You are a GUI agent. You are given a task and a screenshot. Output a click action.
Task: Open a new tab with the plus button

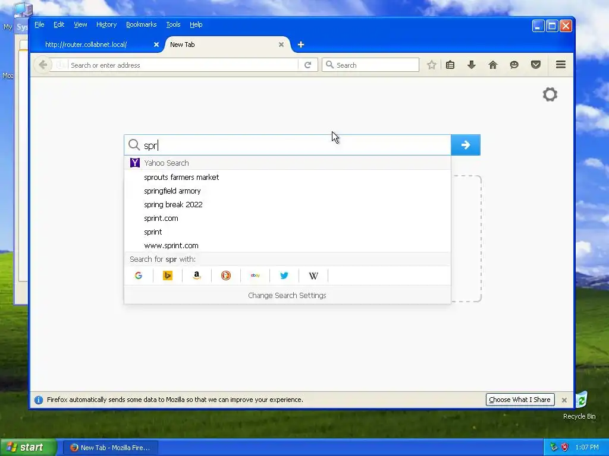click(300, 45)
